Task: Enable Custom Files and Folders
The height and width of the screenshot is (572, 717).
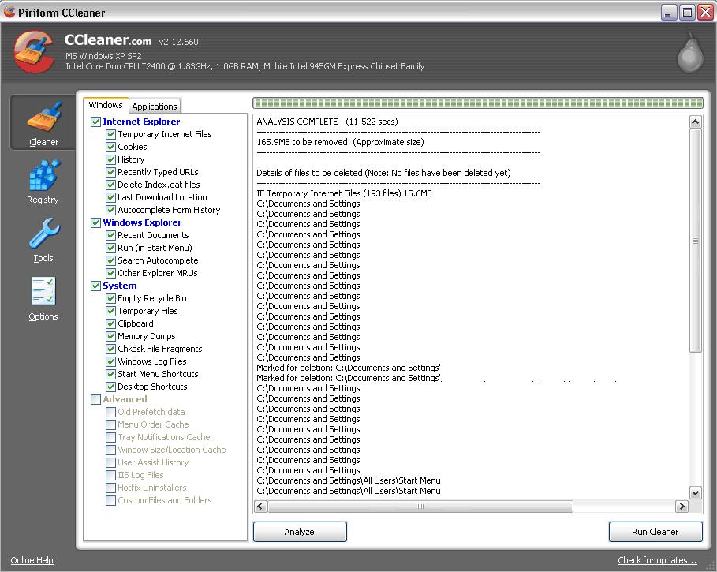Action: pos(110,500)
